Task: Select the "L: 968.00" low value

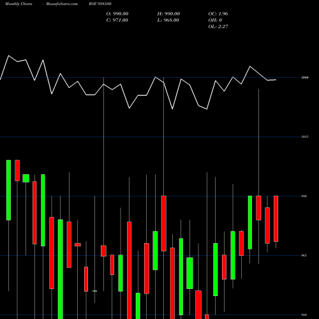Action: [x=168, y=20]
